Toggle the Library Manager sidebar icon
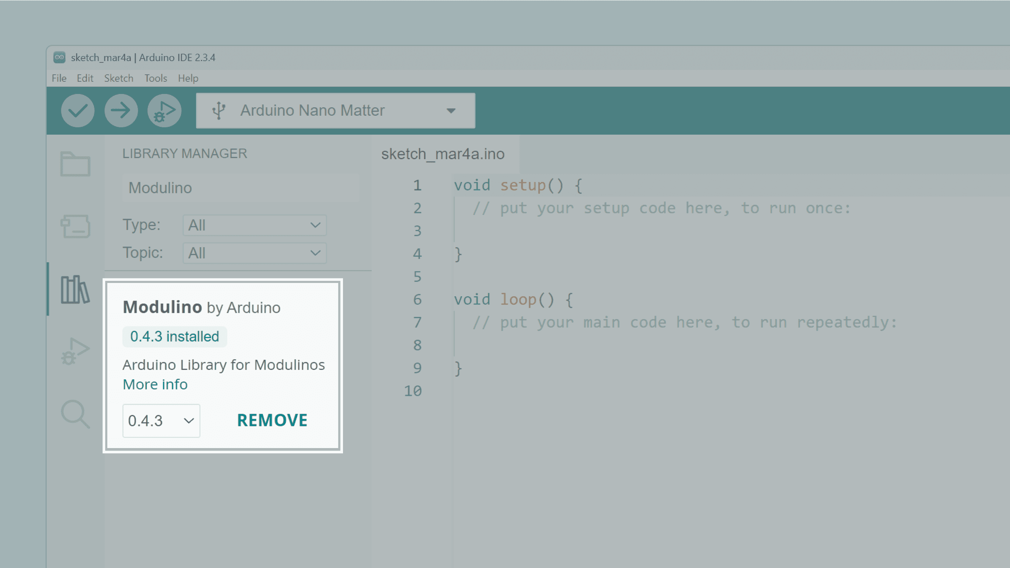 (x=75, y=289)
